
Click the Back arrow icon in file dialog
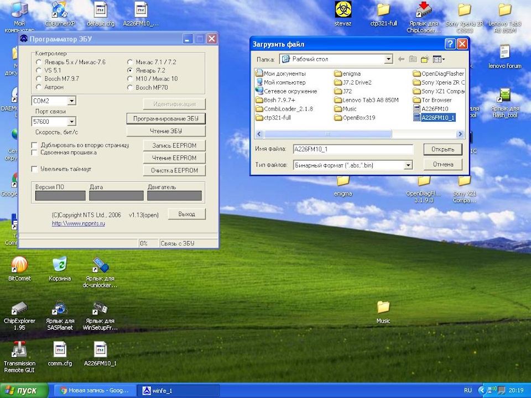pos(400,59)
